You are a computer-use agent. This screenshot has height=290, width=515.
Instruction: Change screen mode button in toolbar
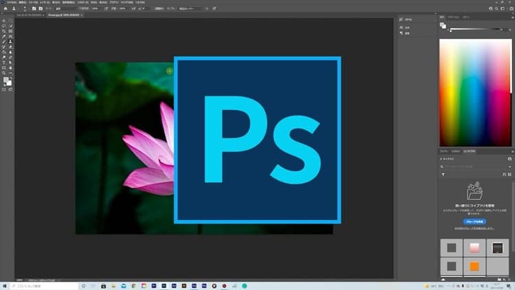(10, 89)
